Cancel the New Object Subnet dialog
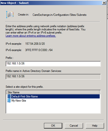 click(74, 126)
